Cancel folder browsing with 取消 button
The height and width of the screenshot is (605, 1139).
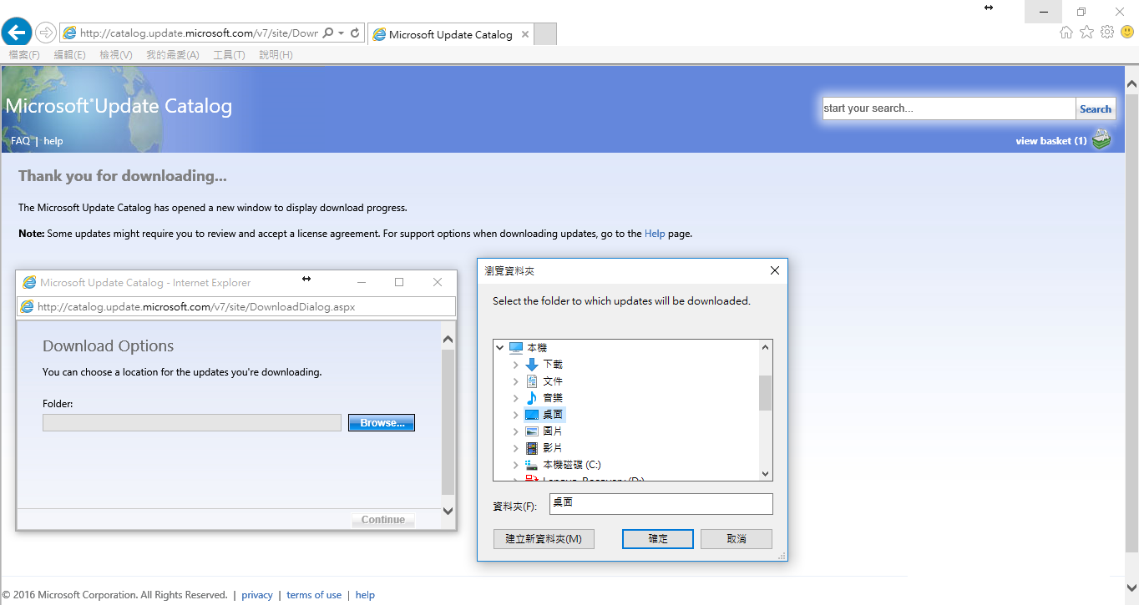737,539
